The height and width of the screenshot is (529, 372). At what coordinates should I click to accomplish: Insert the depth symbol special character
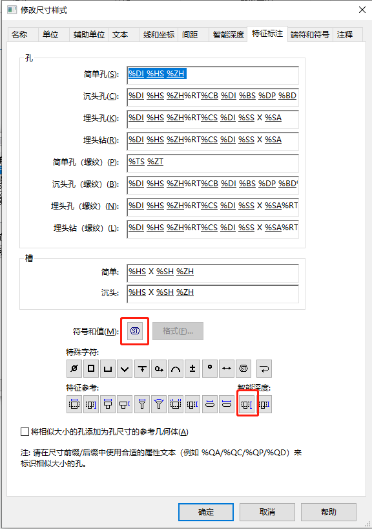pyautogui.click(x=142, y=369)
